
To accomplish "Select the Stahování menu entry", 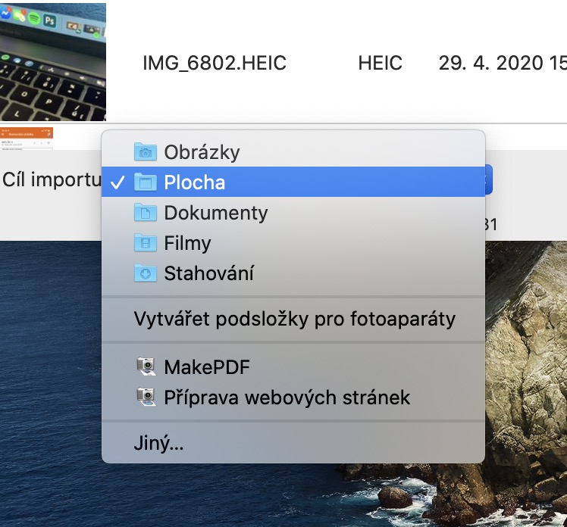I will [208, 273].
